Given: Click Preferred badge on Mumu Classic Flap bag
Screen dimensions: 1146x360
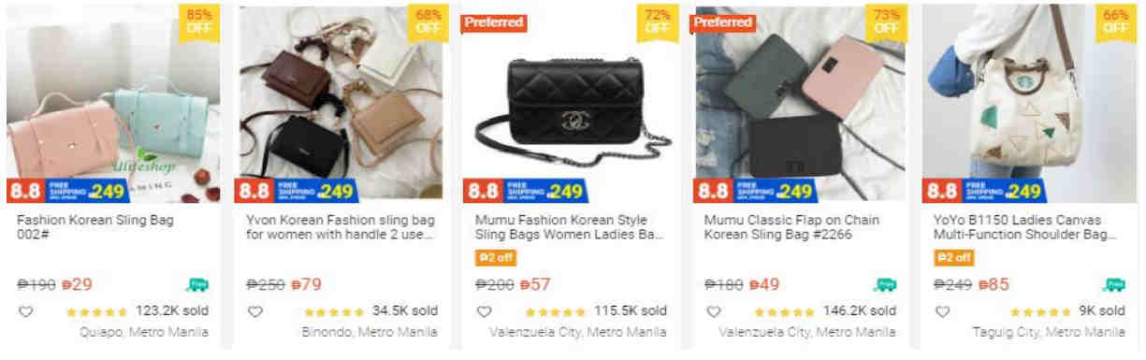Looking at the screenshot, I should (722, 22).
